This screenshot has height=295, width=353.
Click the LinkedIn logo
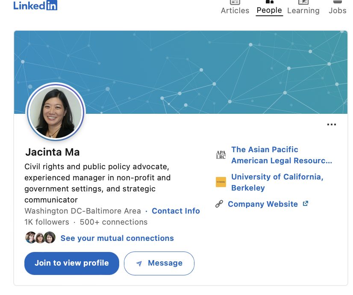click(x=35, y=6)
